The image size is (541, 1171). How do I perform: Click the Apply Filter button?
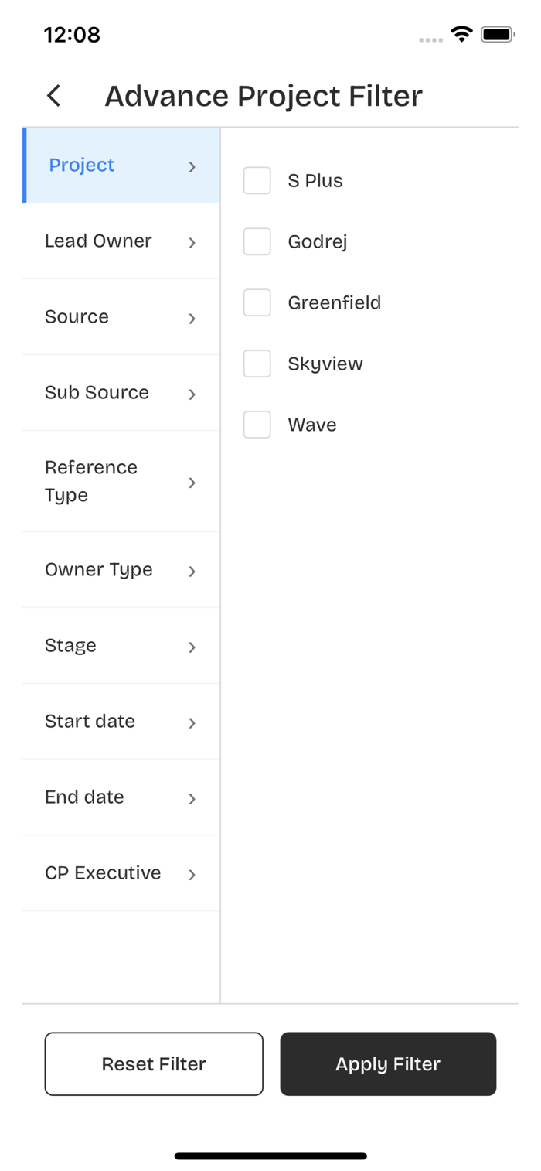(x=388, y=1064)
